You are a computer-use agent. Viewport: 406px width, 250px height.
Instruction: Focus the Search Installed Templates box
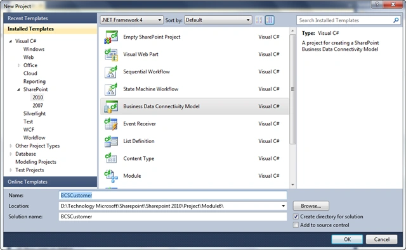pos(348,20)
